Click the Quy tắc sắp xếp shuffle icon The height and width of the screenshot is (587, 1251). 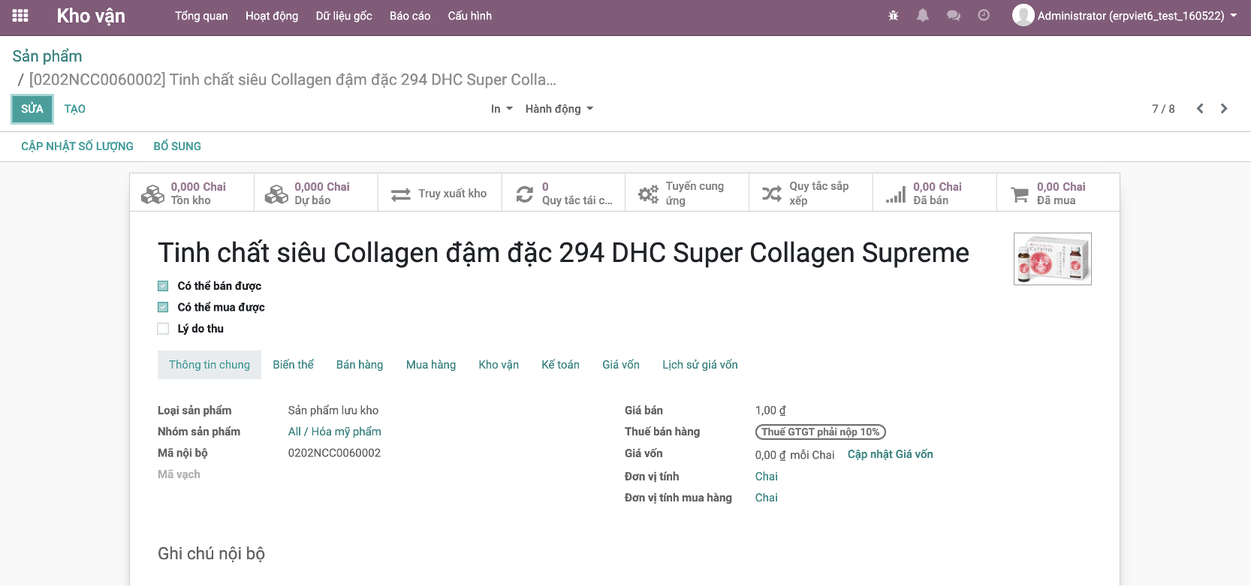pos(772,194)
